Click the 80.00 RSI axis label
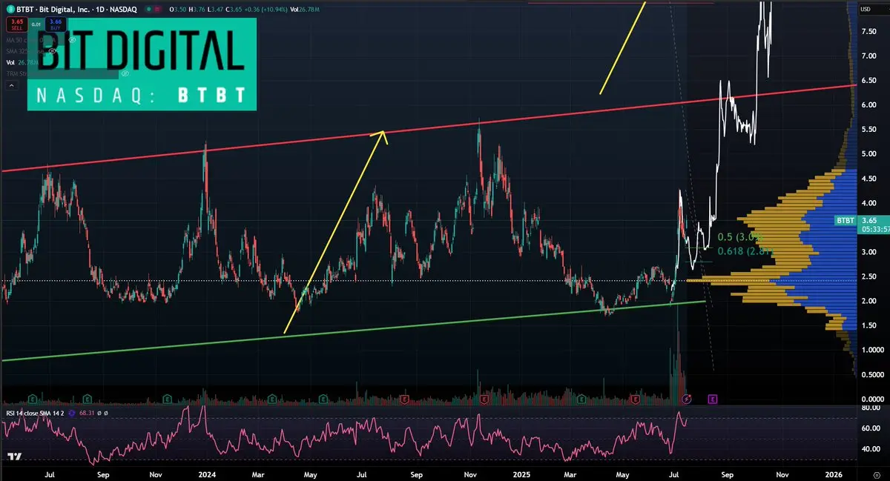 pyautogui.click(x=871, y=408)
